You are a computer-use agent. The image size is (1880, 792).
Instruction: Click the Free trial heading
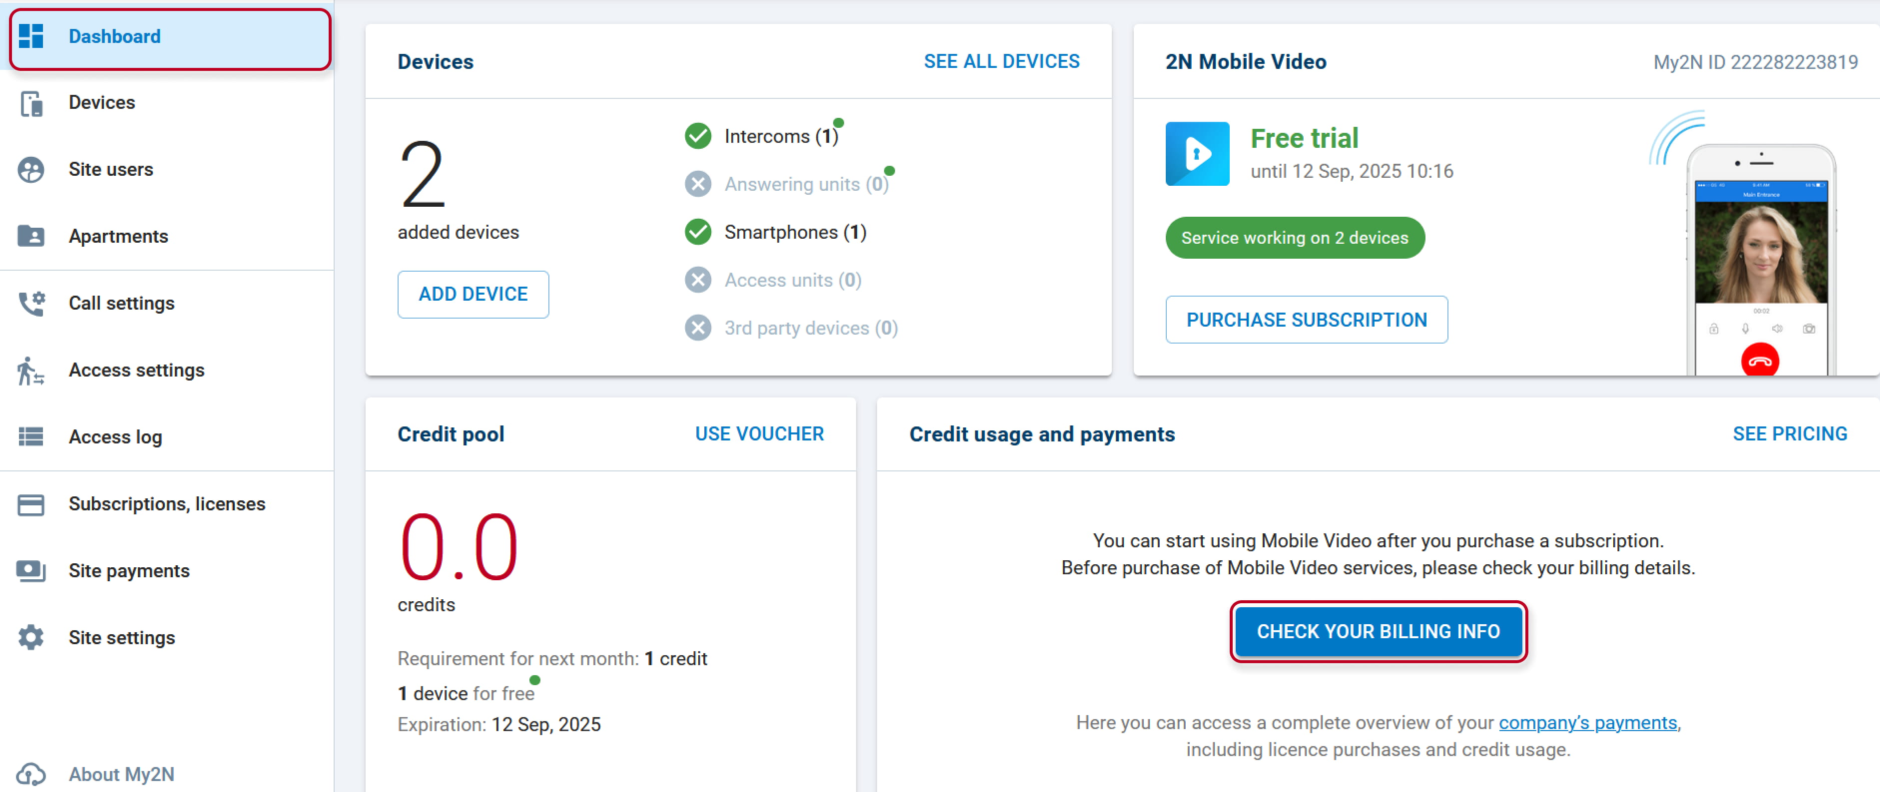coord(1304,138)
